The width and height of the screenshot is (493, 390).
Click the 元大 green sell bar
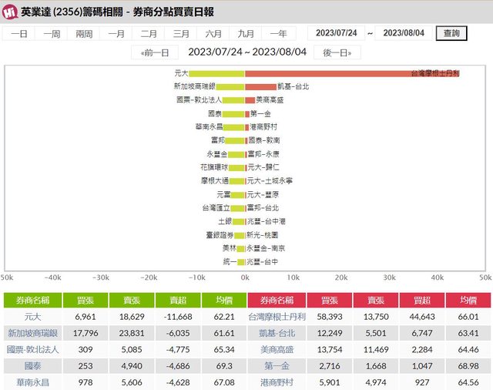[217, 73]
